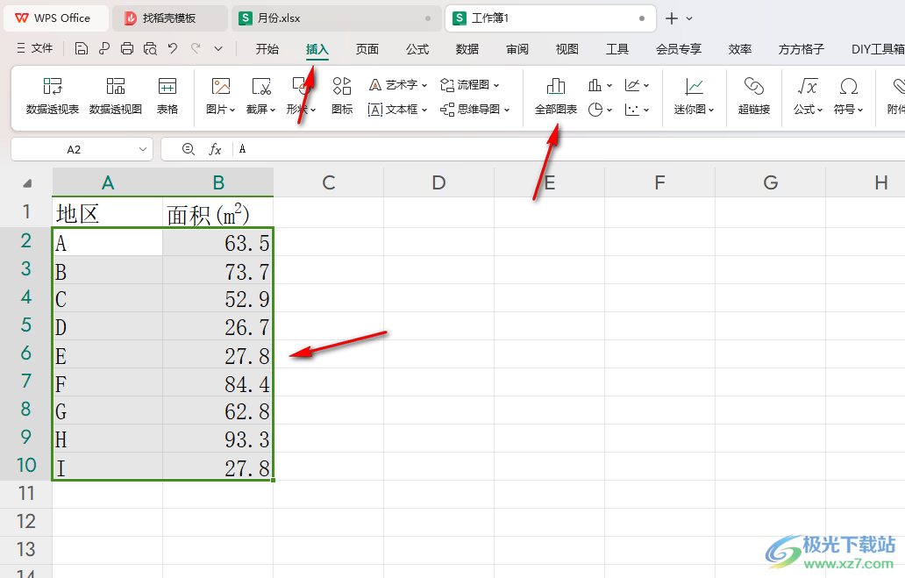The height and width of the screenshot is (578, 905).
Task: Switch to the Formulas (公式) tab
Action: click(x=417, y=49)
